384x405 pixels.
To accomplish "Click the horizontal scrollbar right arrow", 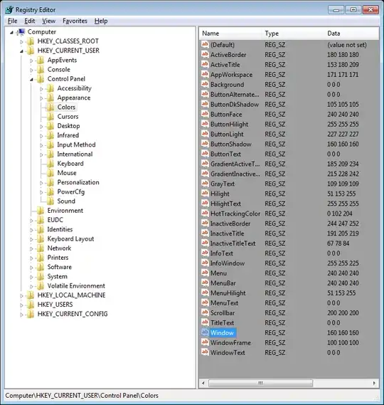I will (x=374, y=383).
